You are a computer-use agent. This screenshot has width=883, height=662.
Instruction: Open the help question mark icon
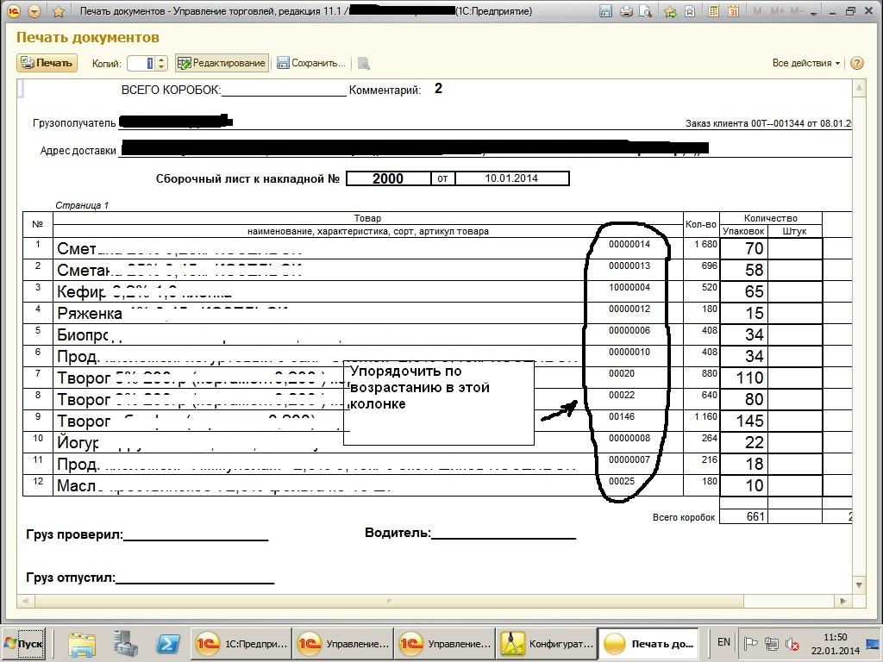(856, 63)
